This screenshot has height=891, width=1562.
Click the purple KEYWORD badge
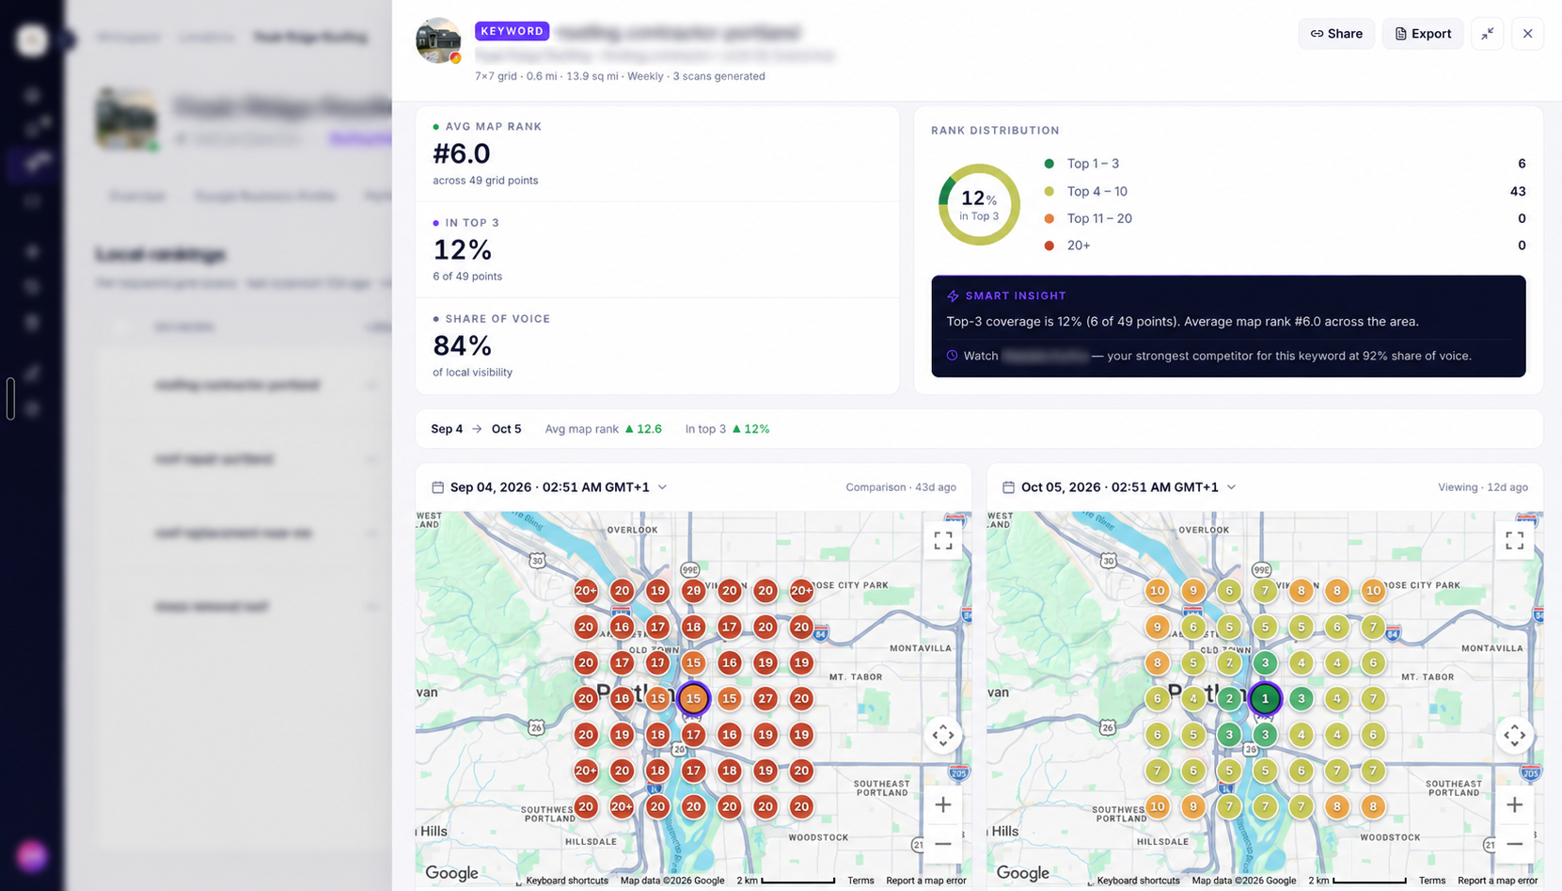click(512, 31)
